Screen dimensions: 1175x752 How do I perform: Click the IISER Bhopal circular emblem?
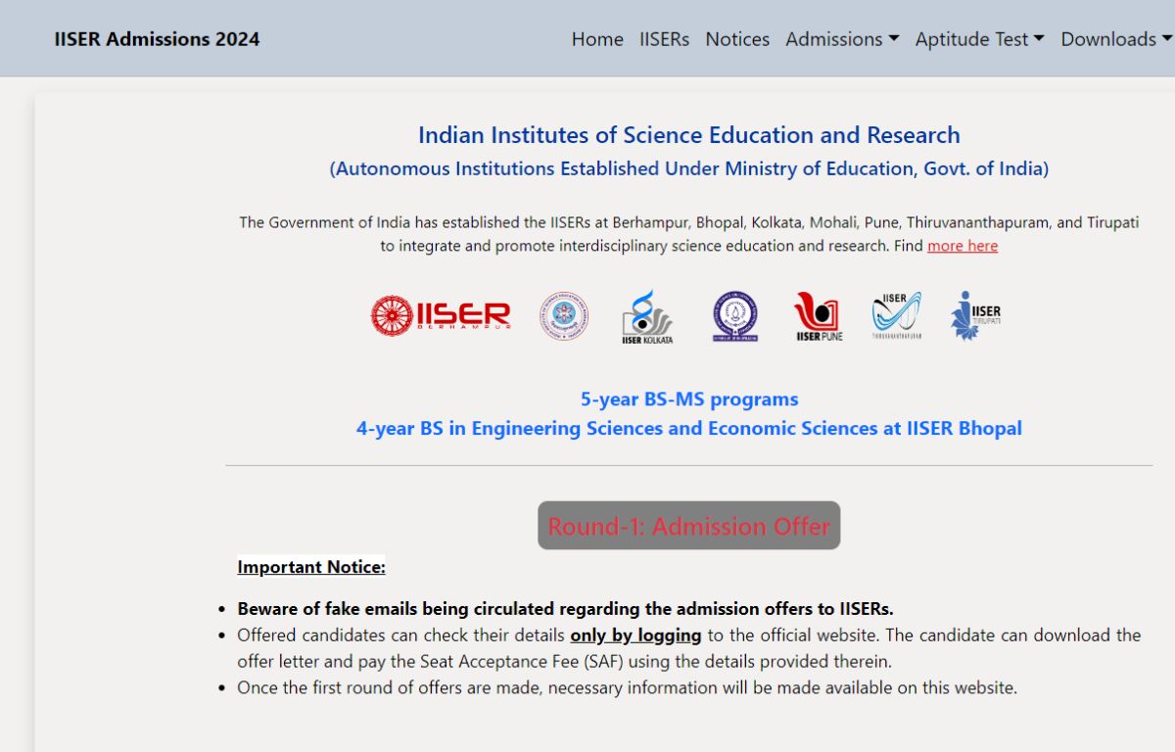[564, 316]
